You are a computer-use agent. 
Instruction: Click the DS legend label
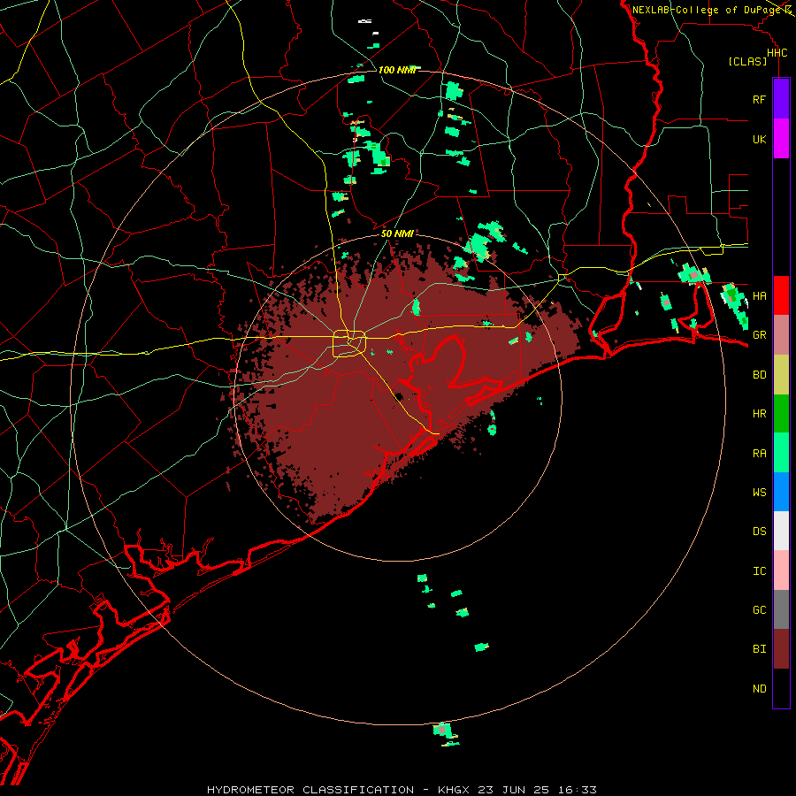coord(759,531)
